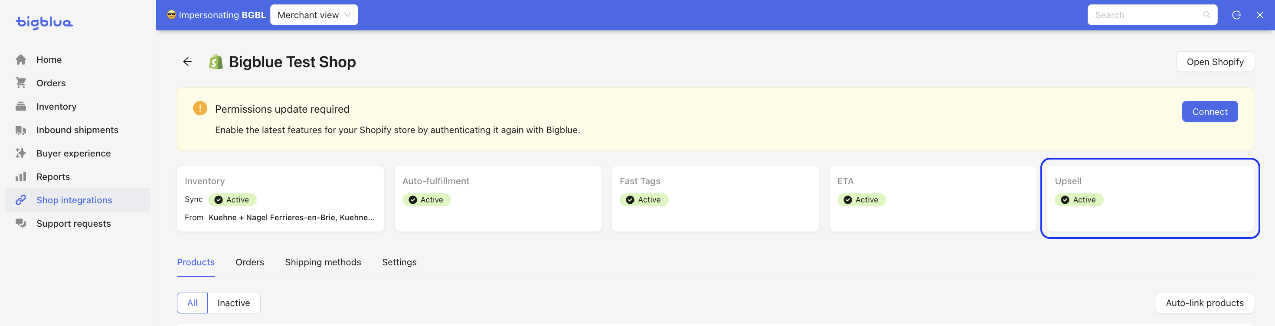Click the Reports bar chart icon

point(21,176)
